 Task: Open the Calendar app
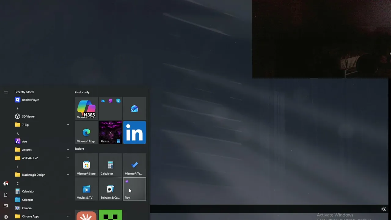tap(42, 200)
